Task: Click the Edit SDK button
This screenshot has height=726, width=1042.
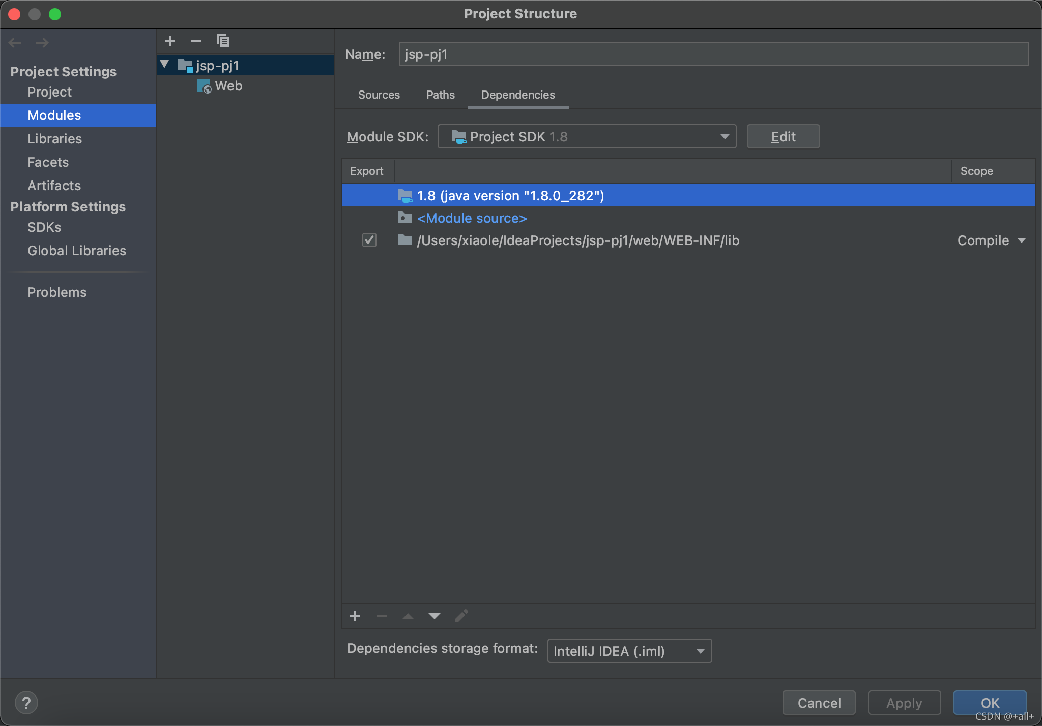Action: point(783,137)
